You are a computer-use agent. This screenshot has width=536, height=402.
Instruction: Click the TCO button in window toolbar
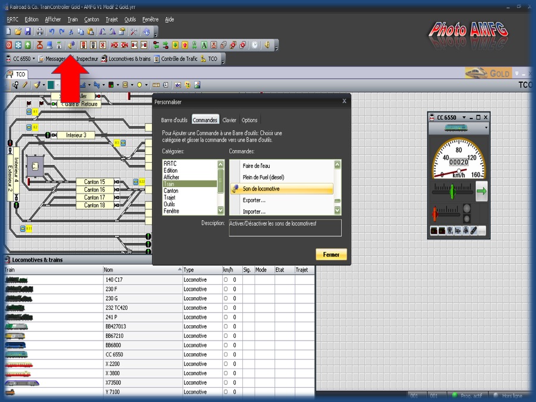pos(209,59)
